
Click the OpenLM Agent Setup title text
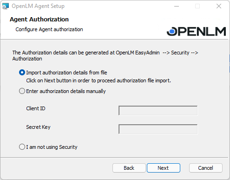pos(38,6)
